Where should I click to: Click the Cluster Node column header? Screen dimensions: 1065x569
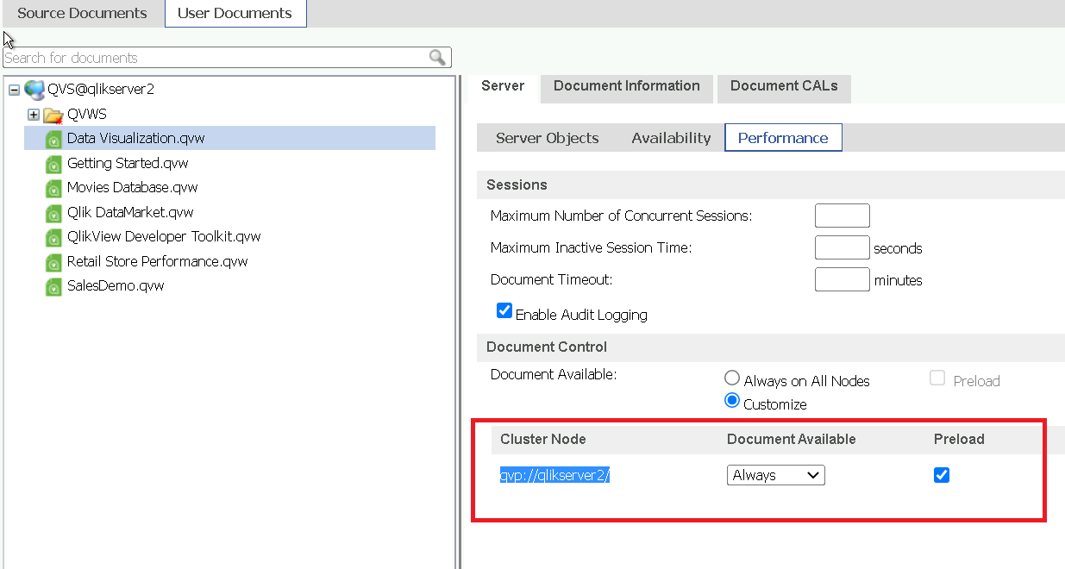(x=543, y=439)
